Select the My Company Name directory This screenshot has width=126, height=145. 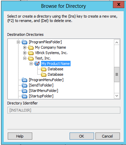pos(50,47)
